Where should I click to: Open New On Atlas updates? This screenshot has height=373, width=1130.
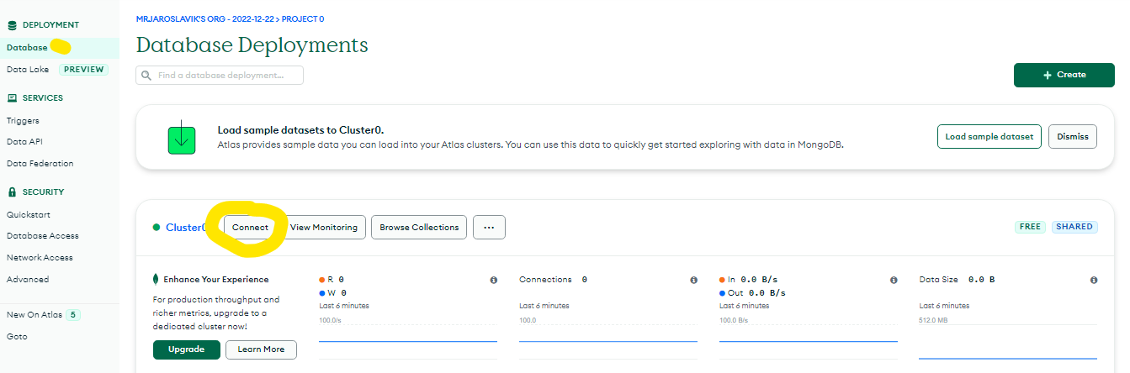tap(32, 315)
